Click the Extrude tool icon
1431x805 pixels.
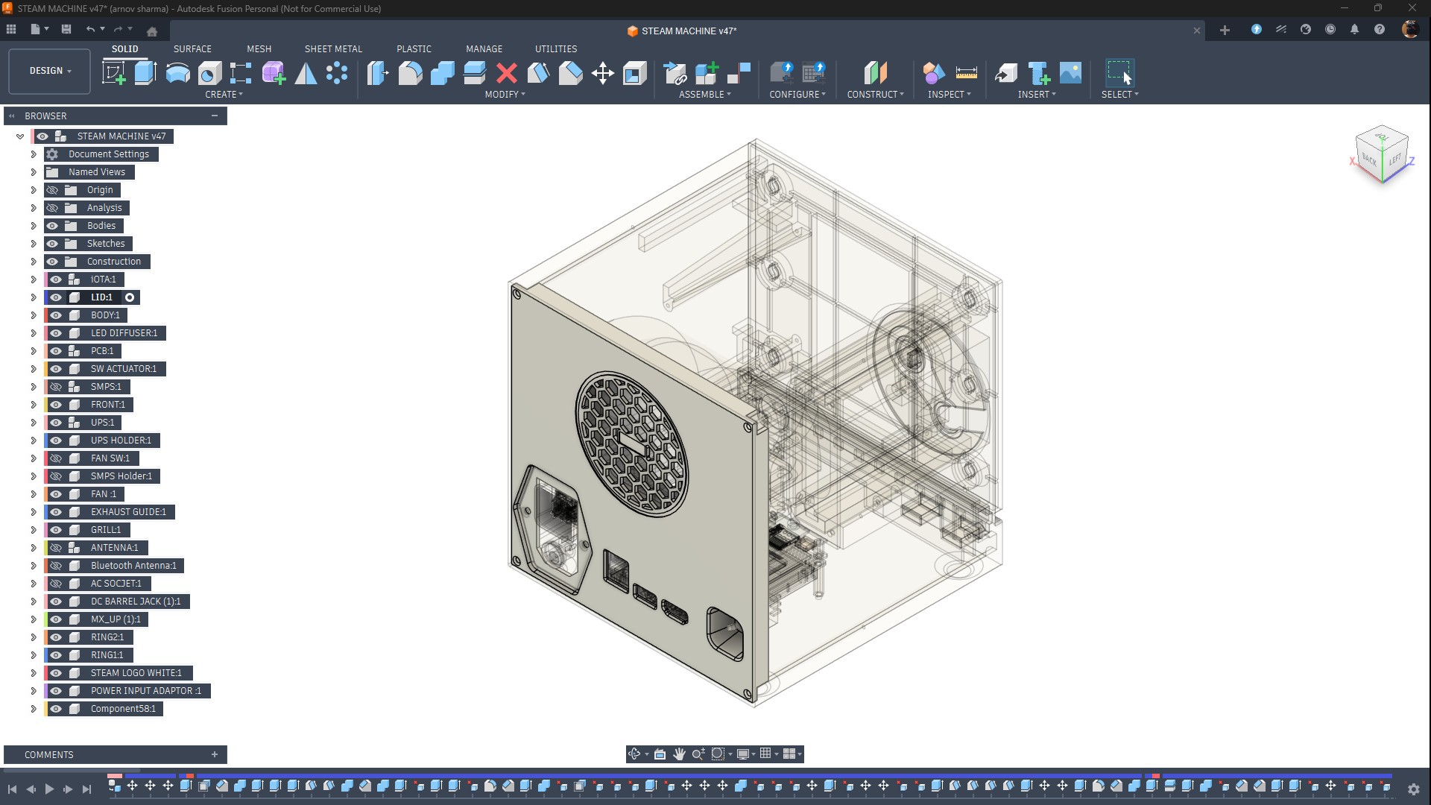[x=145, y=73]
